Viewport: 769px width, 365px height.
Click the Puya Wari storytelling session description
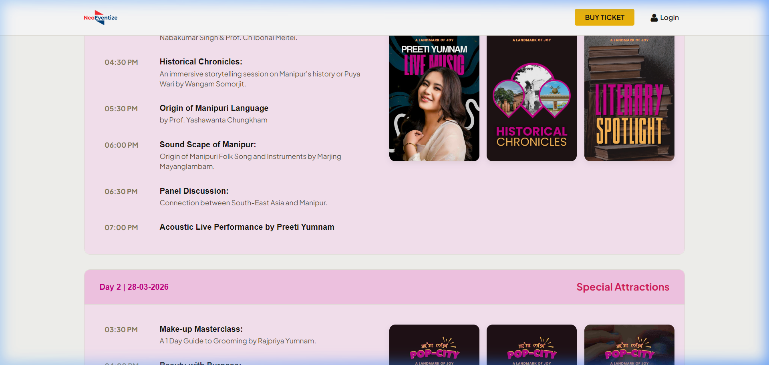pos(260,79)
